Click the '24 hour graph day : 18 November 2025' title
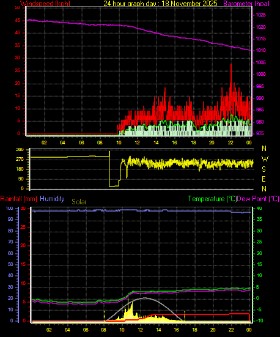The height and width of the screenshot is (337, 280). (x=160, y=4)
